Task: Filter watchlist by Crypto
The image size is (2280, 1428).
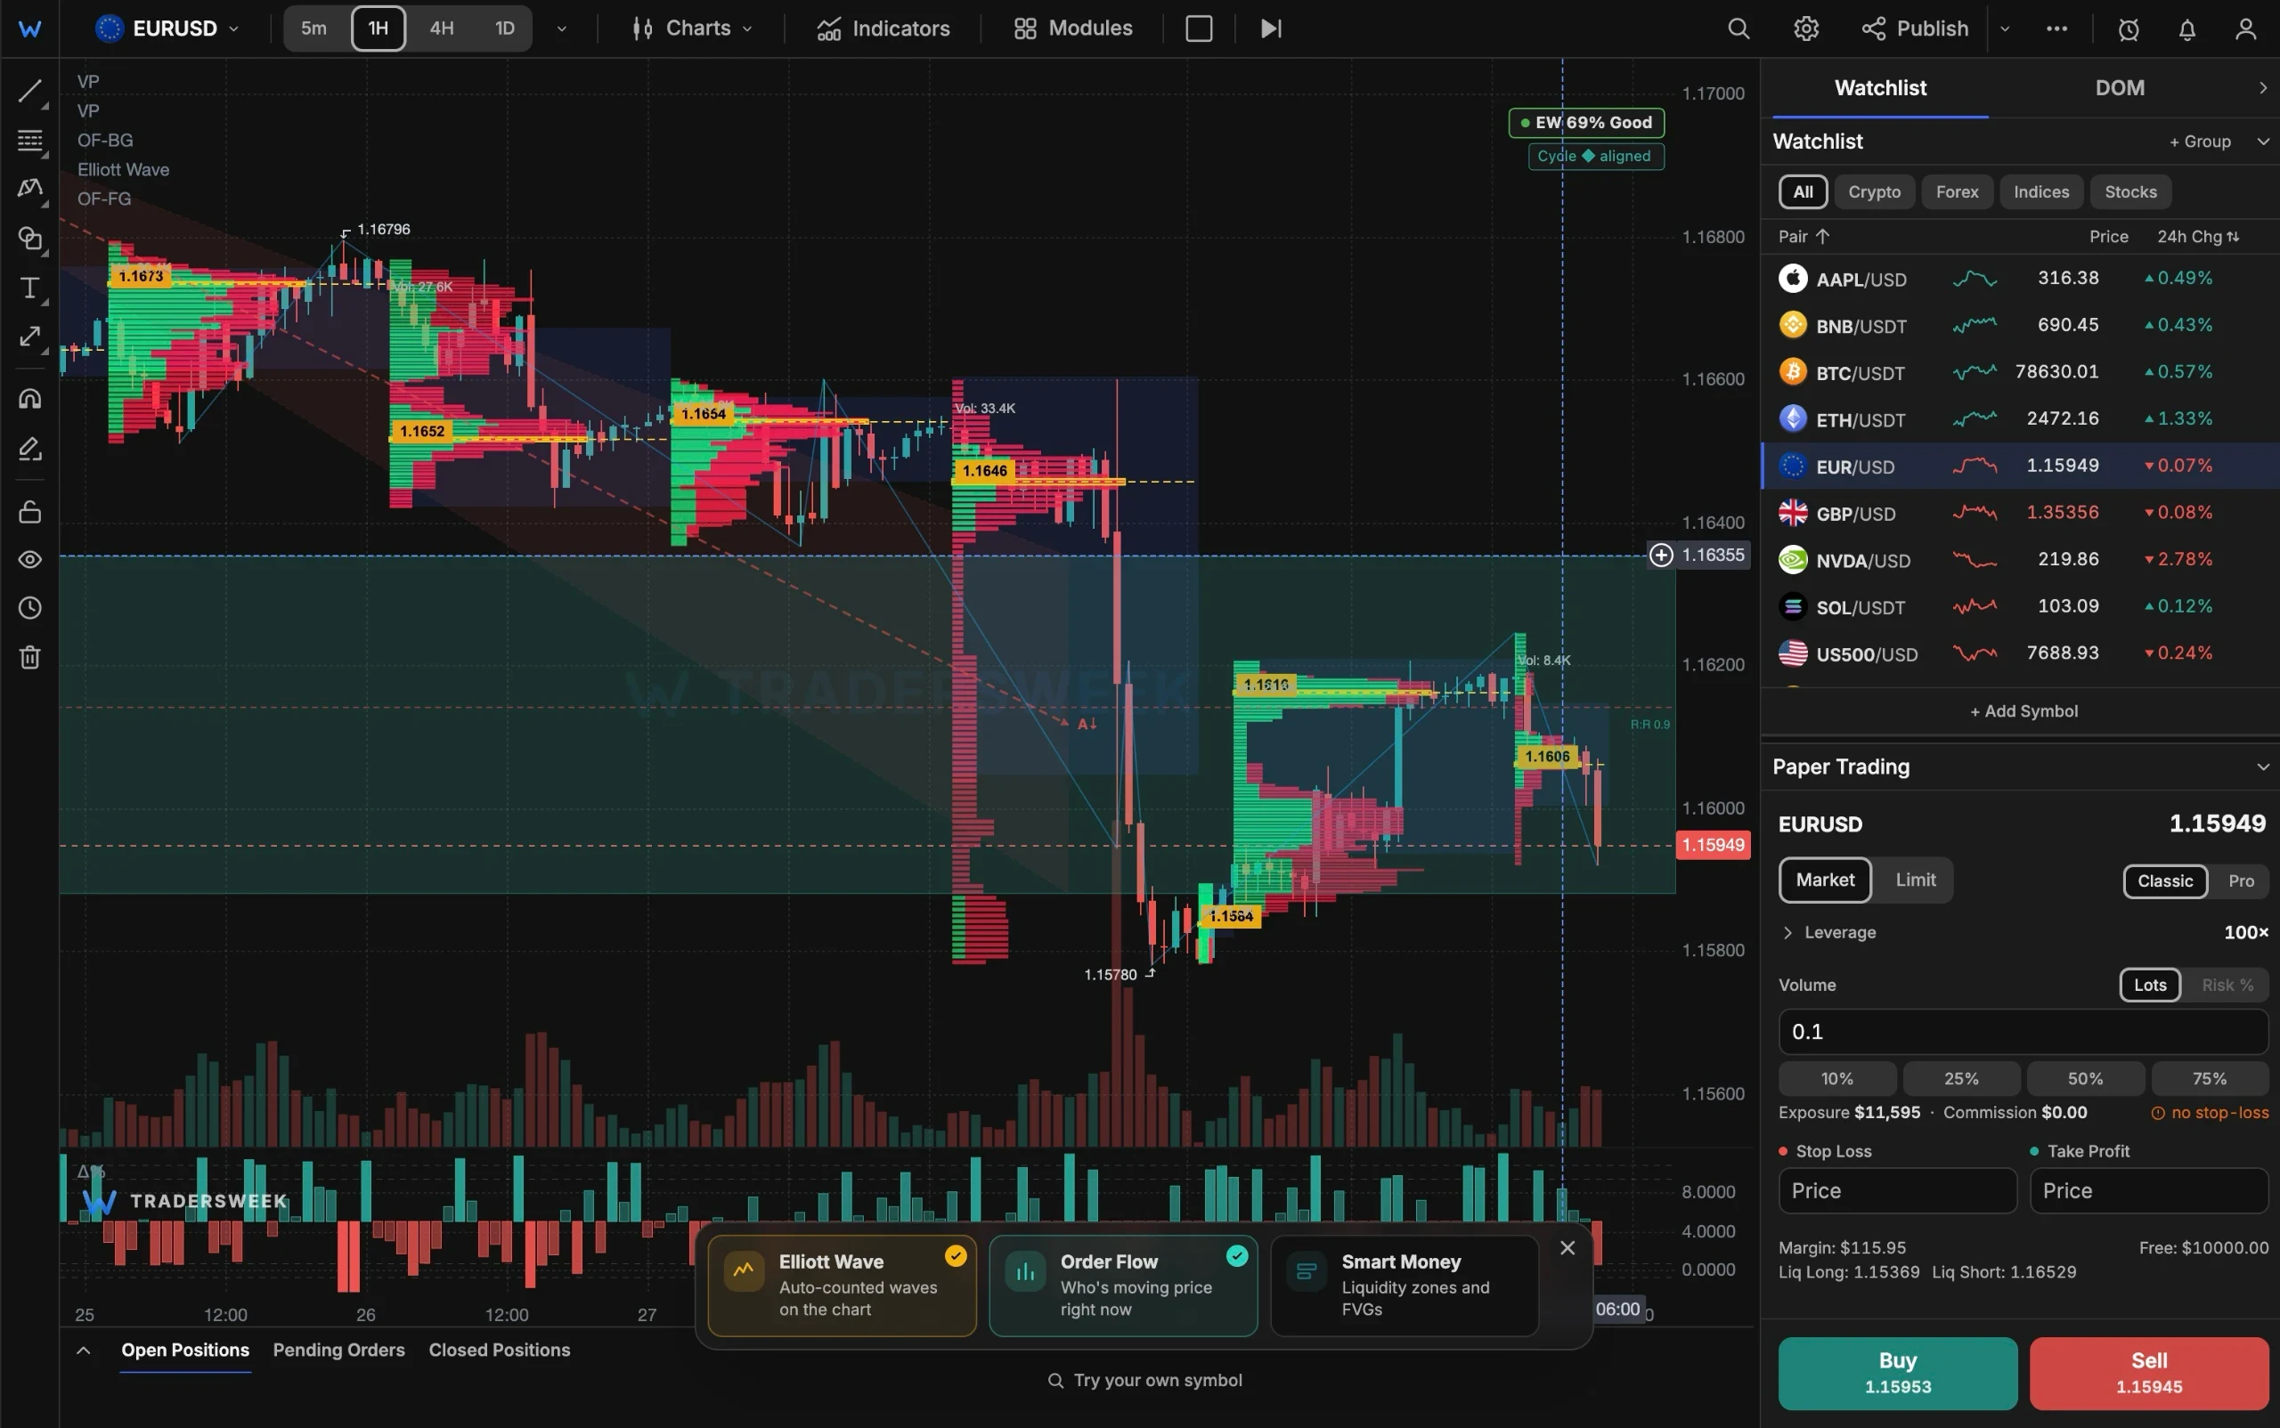Action: tap(1873, 191)
